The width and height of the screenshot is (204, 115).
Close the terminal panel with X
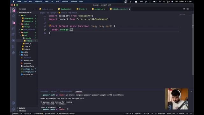click(191, 91)
